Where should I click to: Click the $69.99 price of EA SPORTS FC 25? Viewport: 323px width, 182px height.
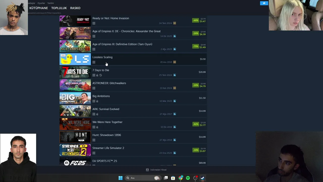pos(202,163)
